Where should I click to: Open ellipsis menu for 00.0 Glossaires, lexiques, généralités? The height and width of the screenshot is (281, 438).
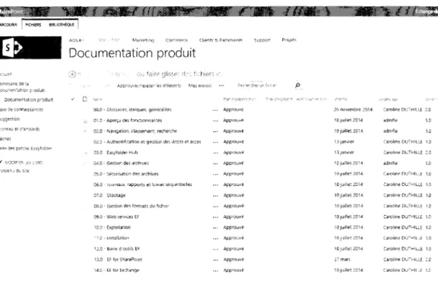pyautogui.click(x=215, y=110)
